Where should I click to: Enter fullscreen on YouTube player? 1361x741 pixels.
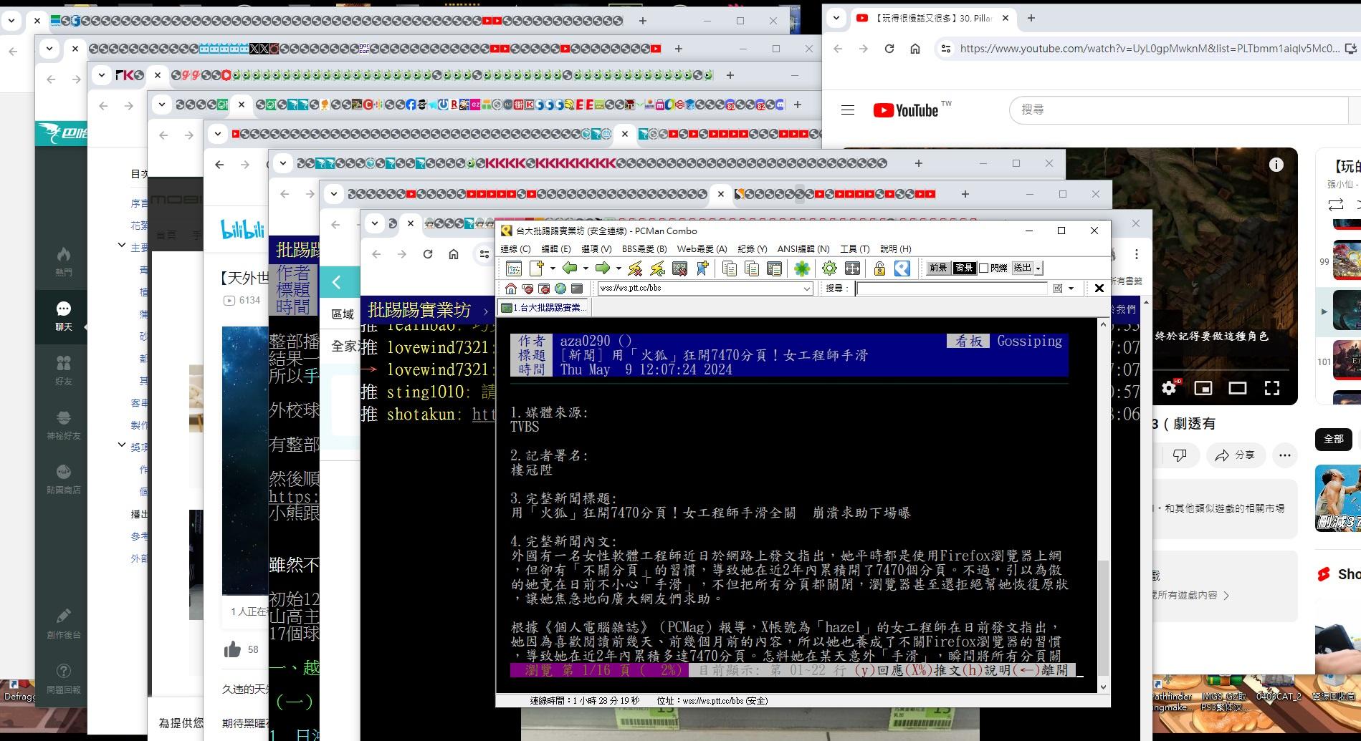click(x=1272, y=388)
